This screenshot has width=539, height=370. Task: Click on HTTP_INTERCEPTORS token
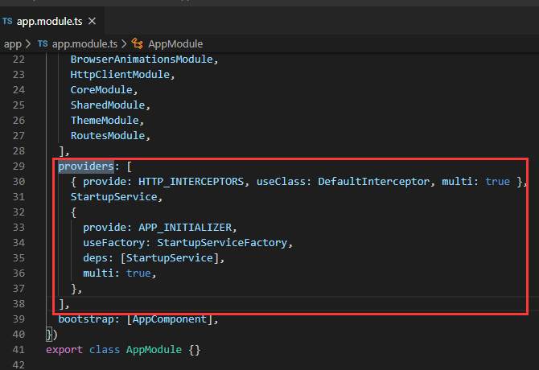pos(191,182)
